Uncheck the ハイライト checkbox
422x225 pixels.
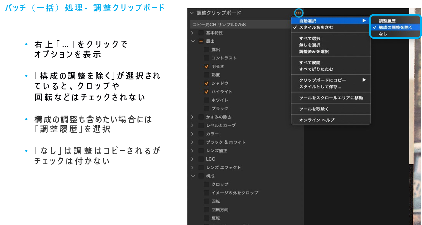[x=206, y=92]
